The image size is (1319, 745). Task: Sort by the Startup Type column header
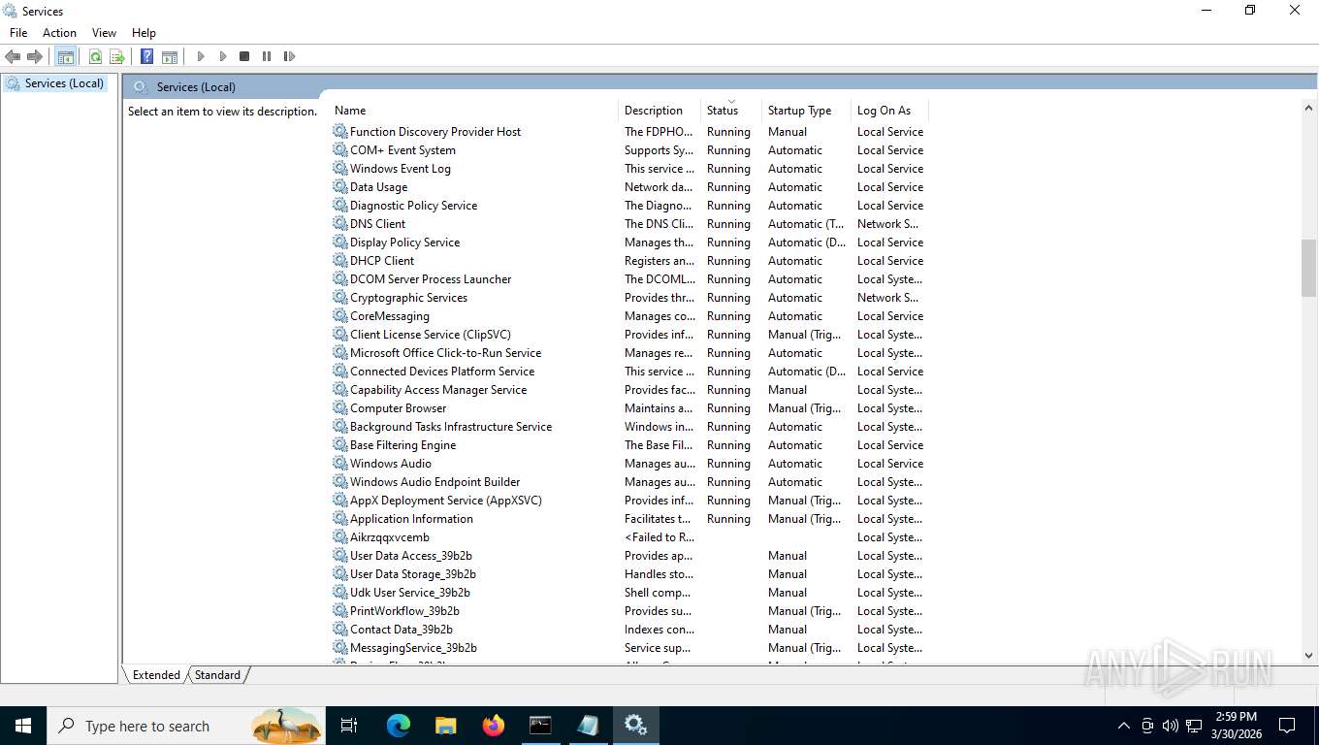[x=806, y=111]
